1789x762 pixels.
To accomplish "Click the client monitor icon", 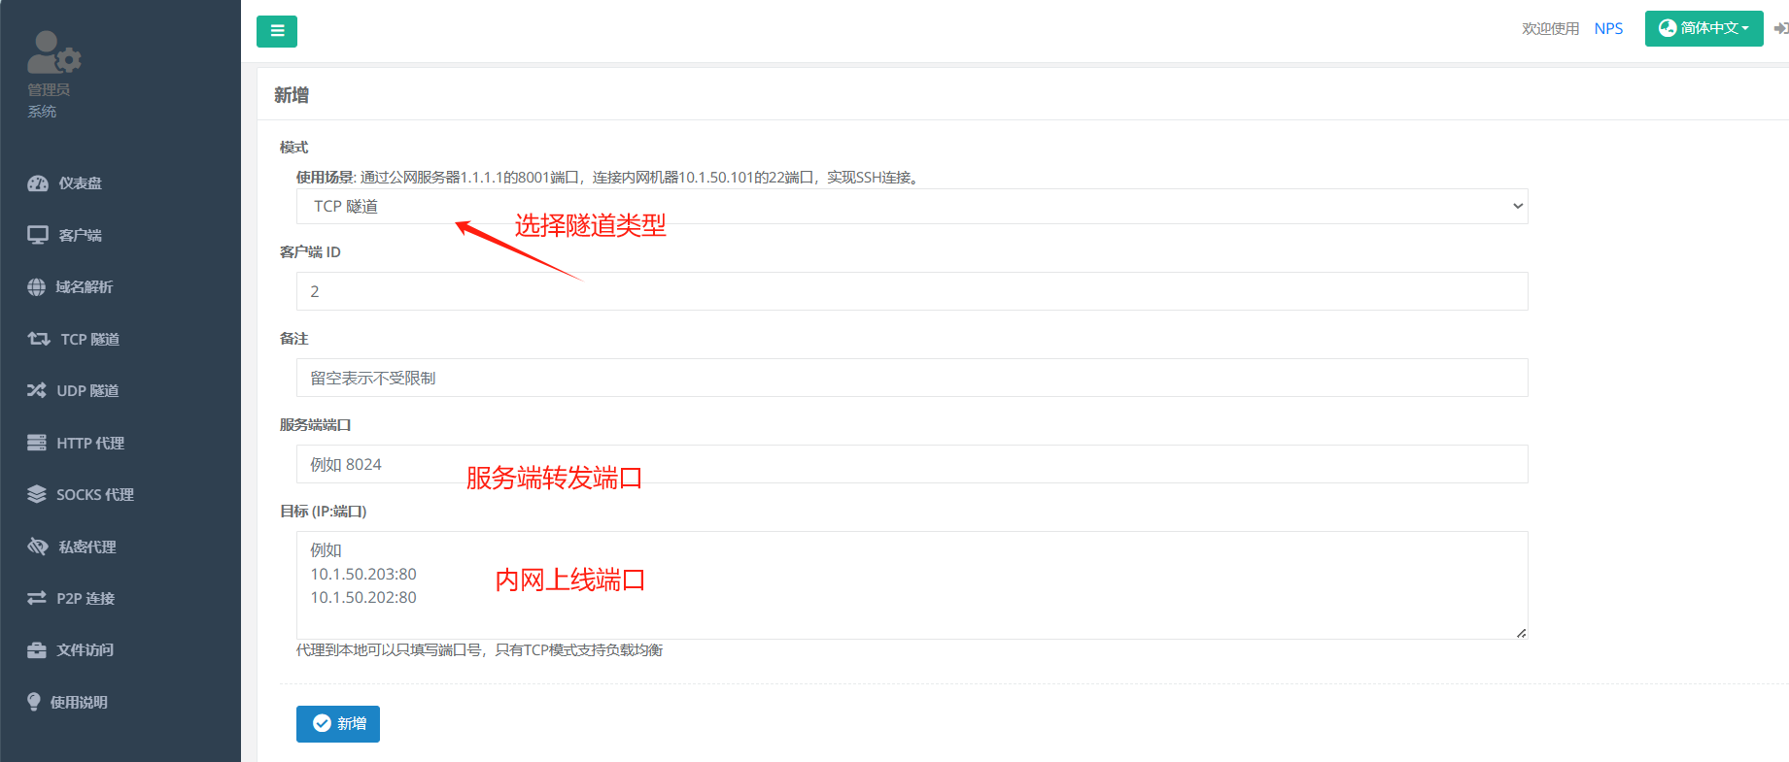I will (38, 235).
